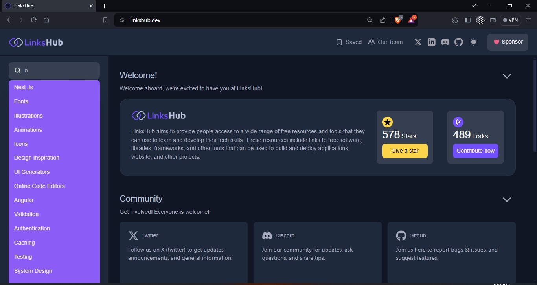Collapse the Welcome section chevron
This screenshot has height=285, width=537.
pyautogui.click(x=507, y=76)
